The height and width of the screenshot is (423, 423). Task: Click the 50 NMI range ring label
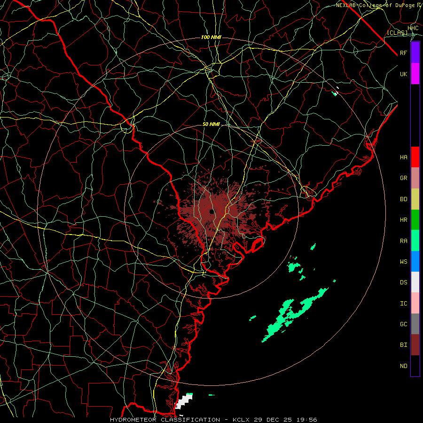(x=211, y=124)
